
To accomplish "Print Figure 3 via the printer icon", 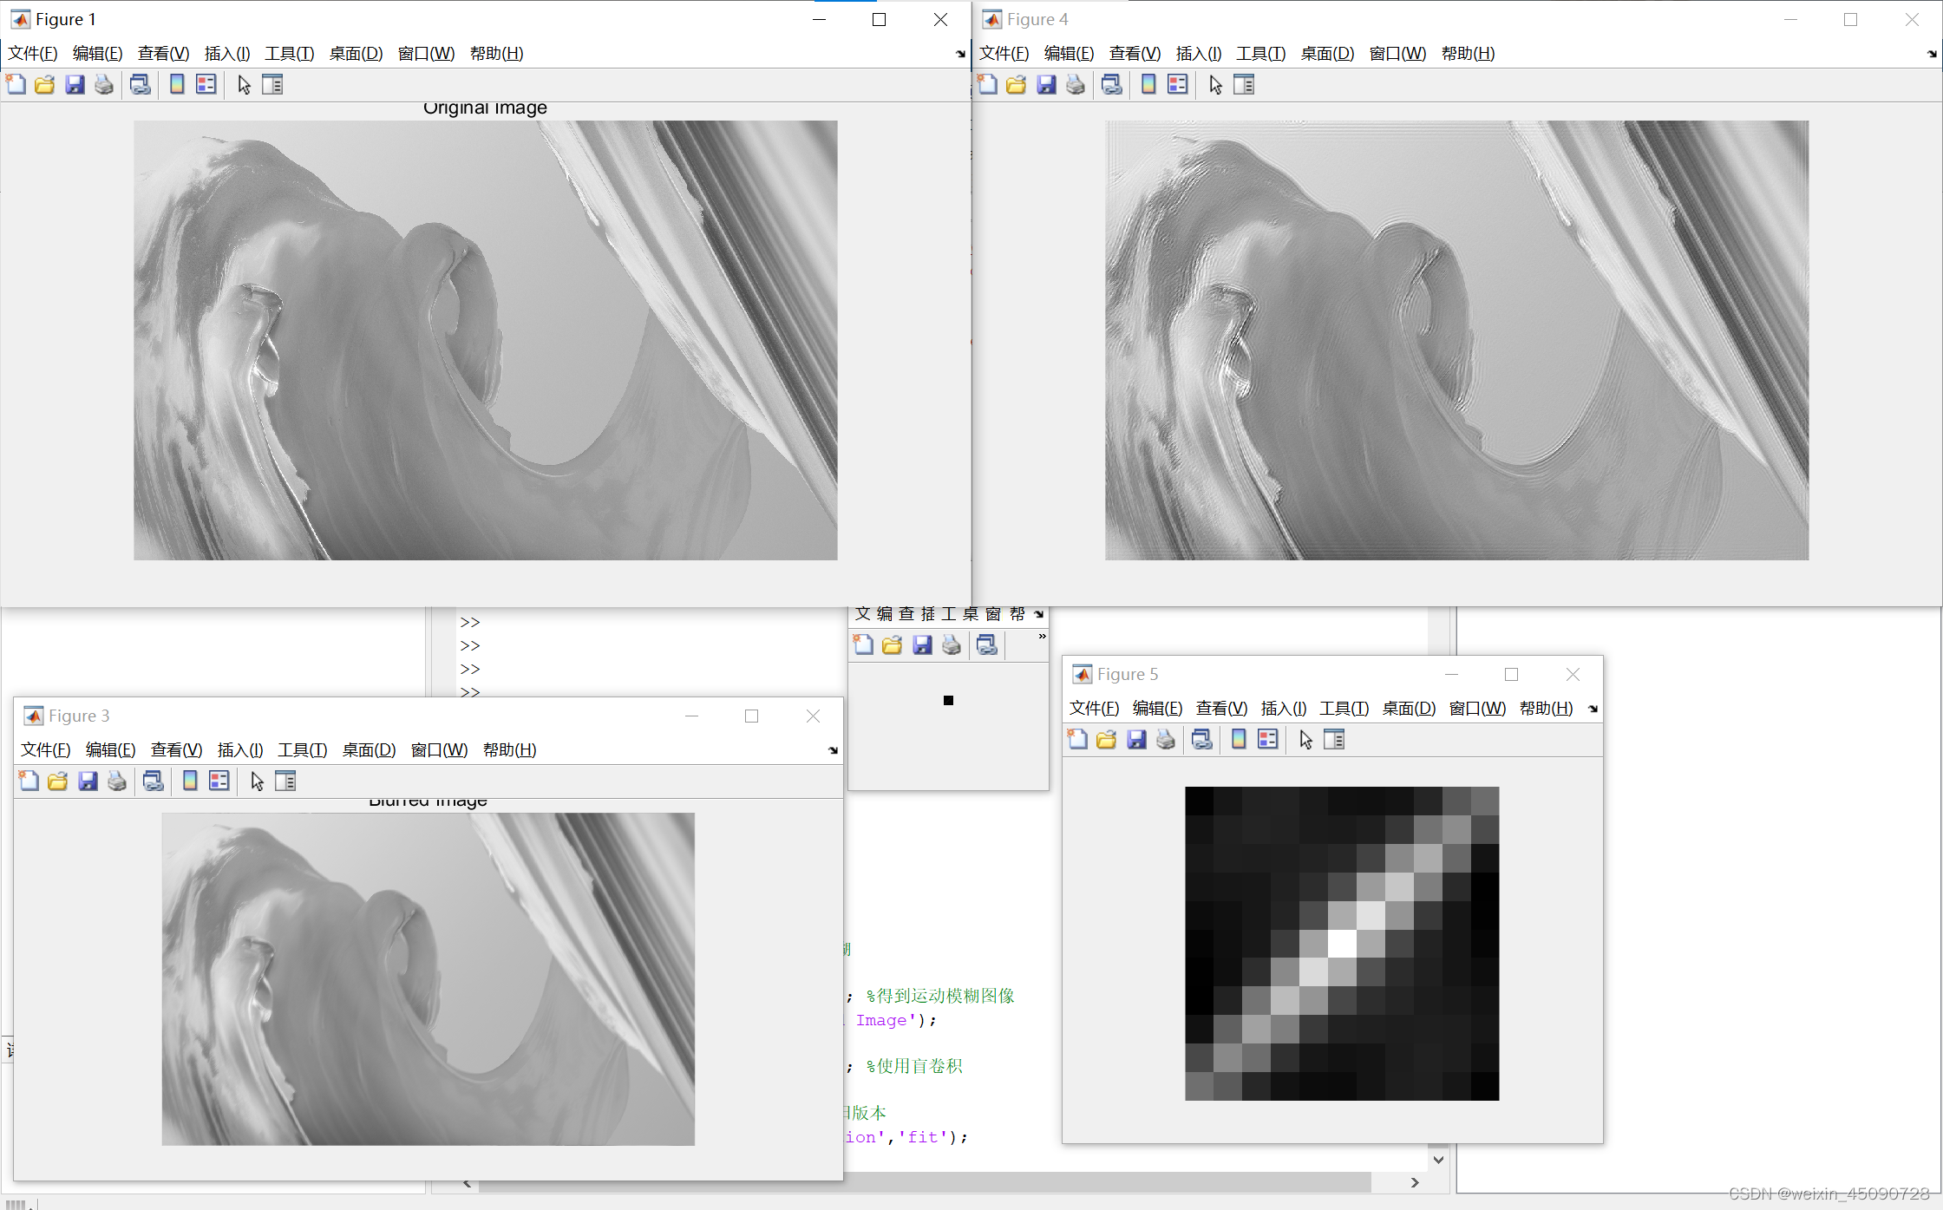I will pos(117,781).
